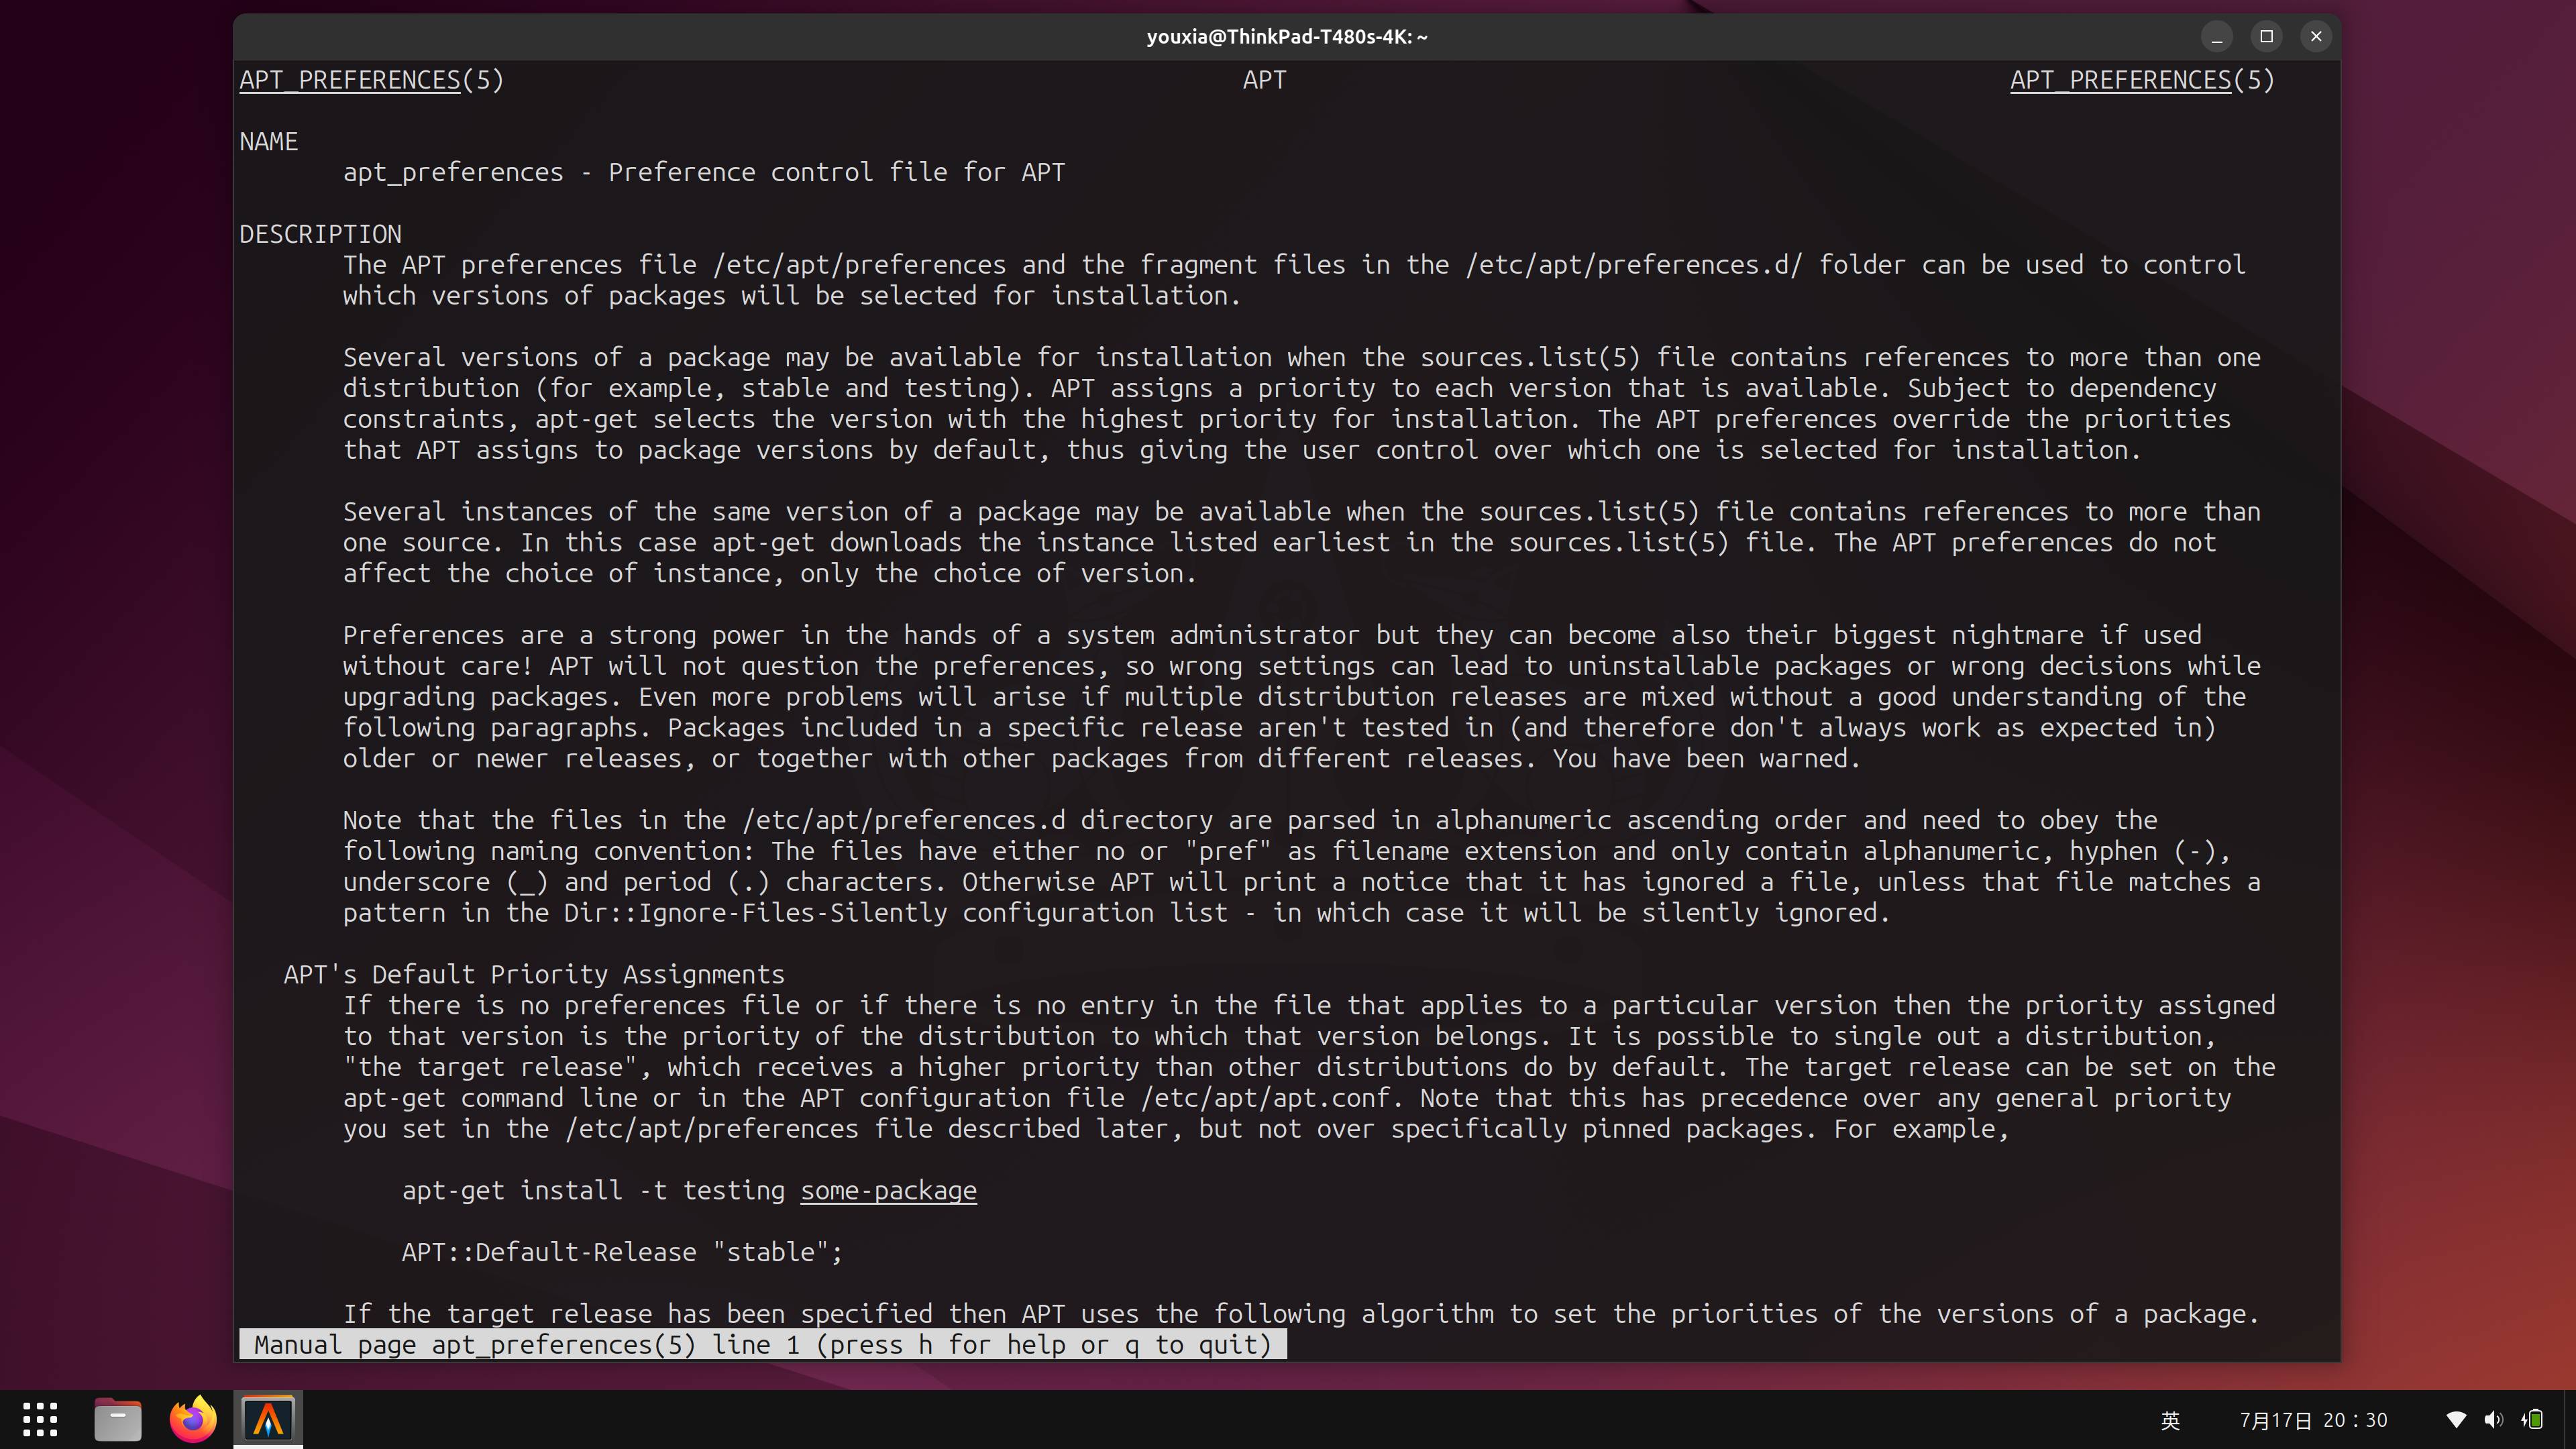The image size is (2576, 1449).
Task: Click the centered APT header text
Action: click(x=1264, y=80)
